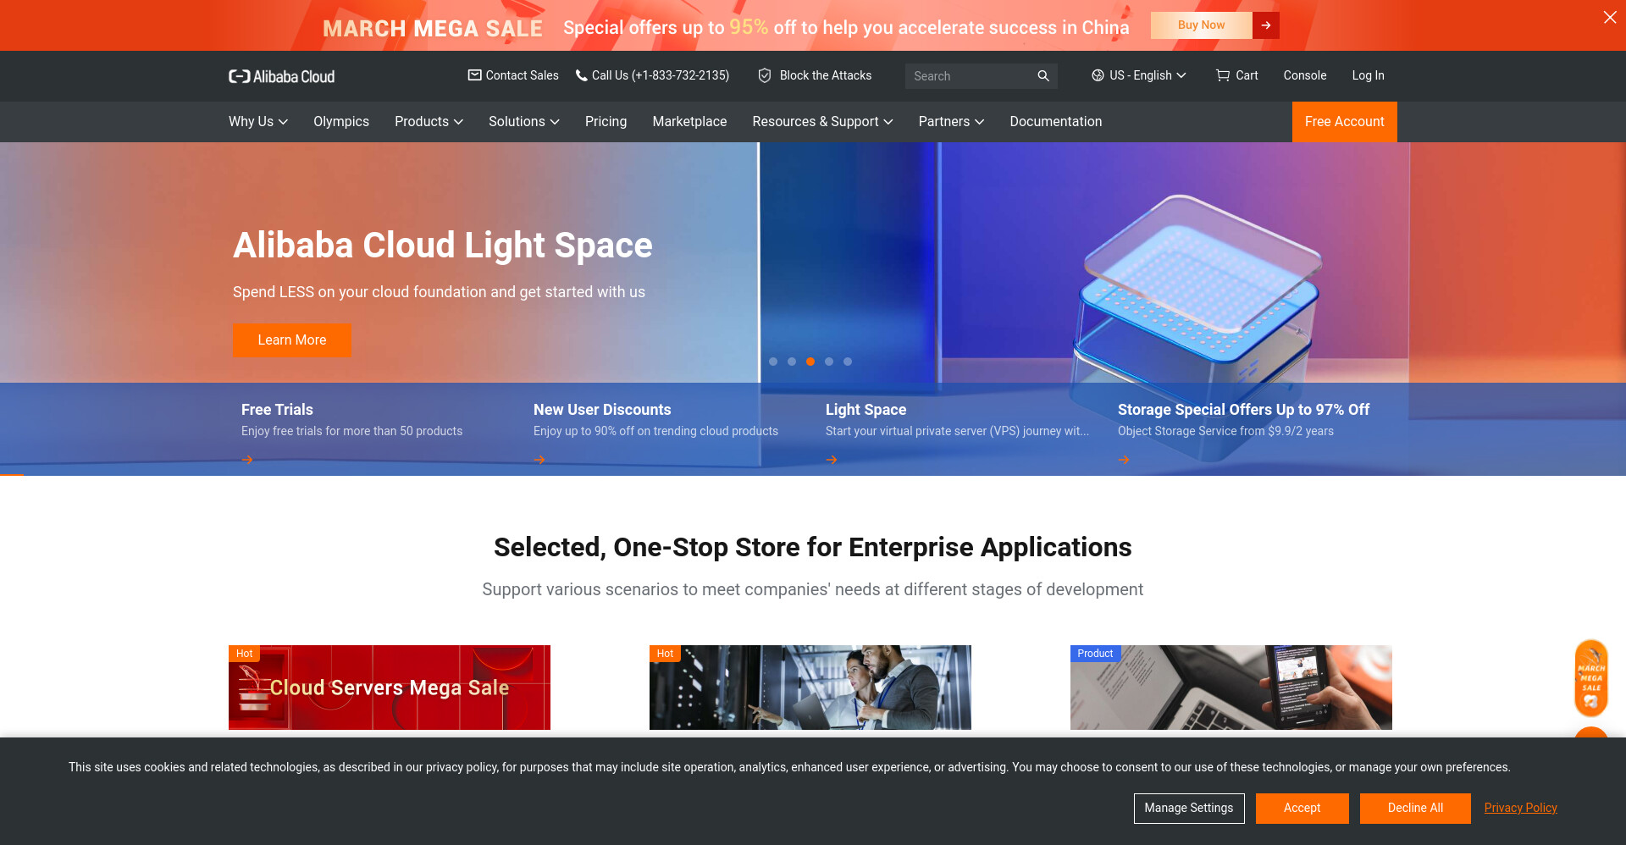
Task: Click the Contact Sales link
Action: pyautogui.click(x=522, y=75)
